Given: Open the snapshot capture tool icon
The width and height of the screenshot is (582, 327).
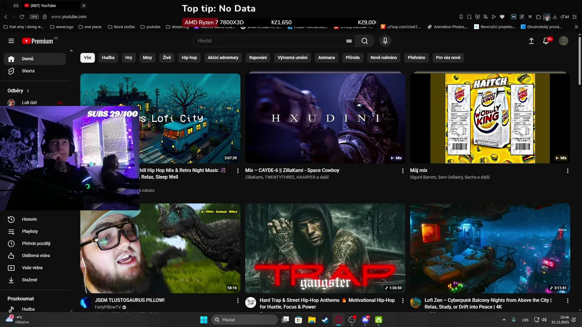Looking at the screenshot, I should click(469, 17).
